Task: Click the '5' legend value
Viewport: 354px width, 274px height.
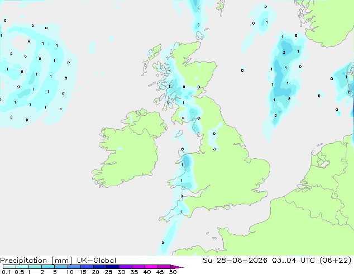Action: (55, 272)
